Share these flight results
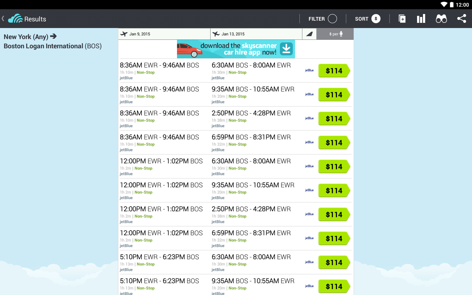Viewport: 472px width, 295px height. pyautogui.click(x=461, y=18)
